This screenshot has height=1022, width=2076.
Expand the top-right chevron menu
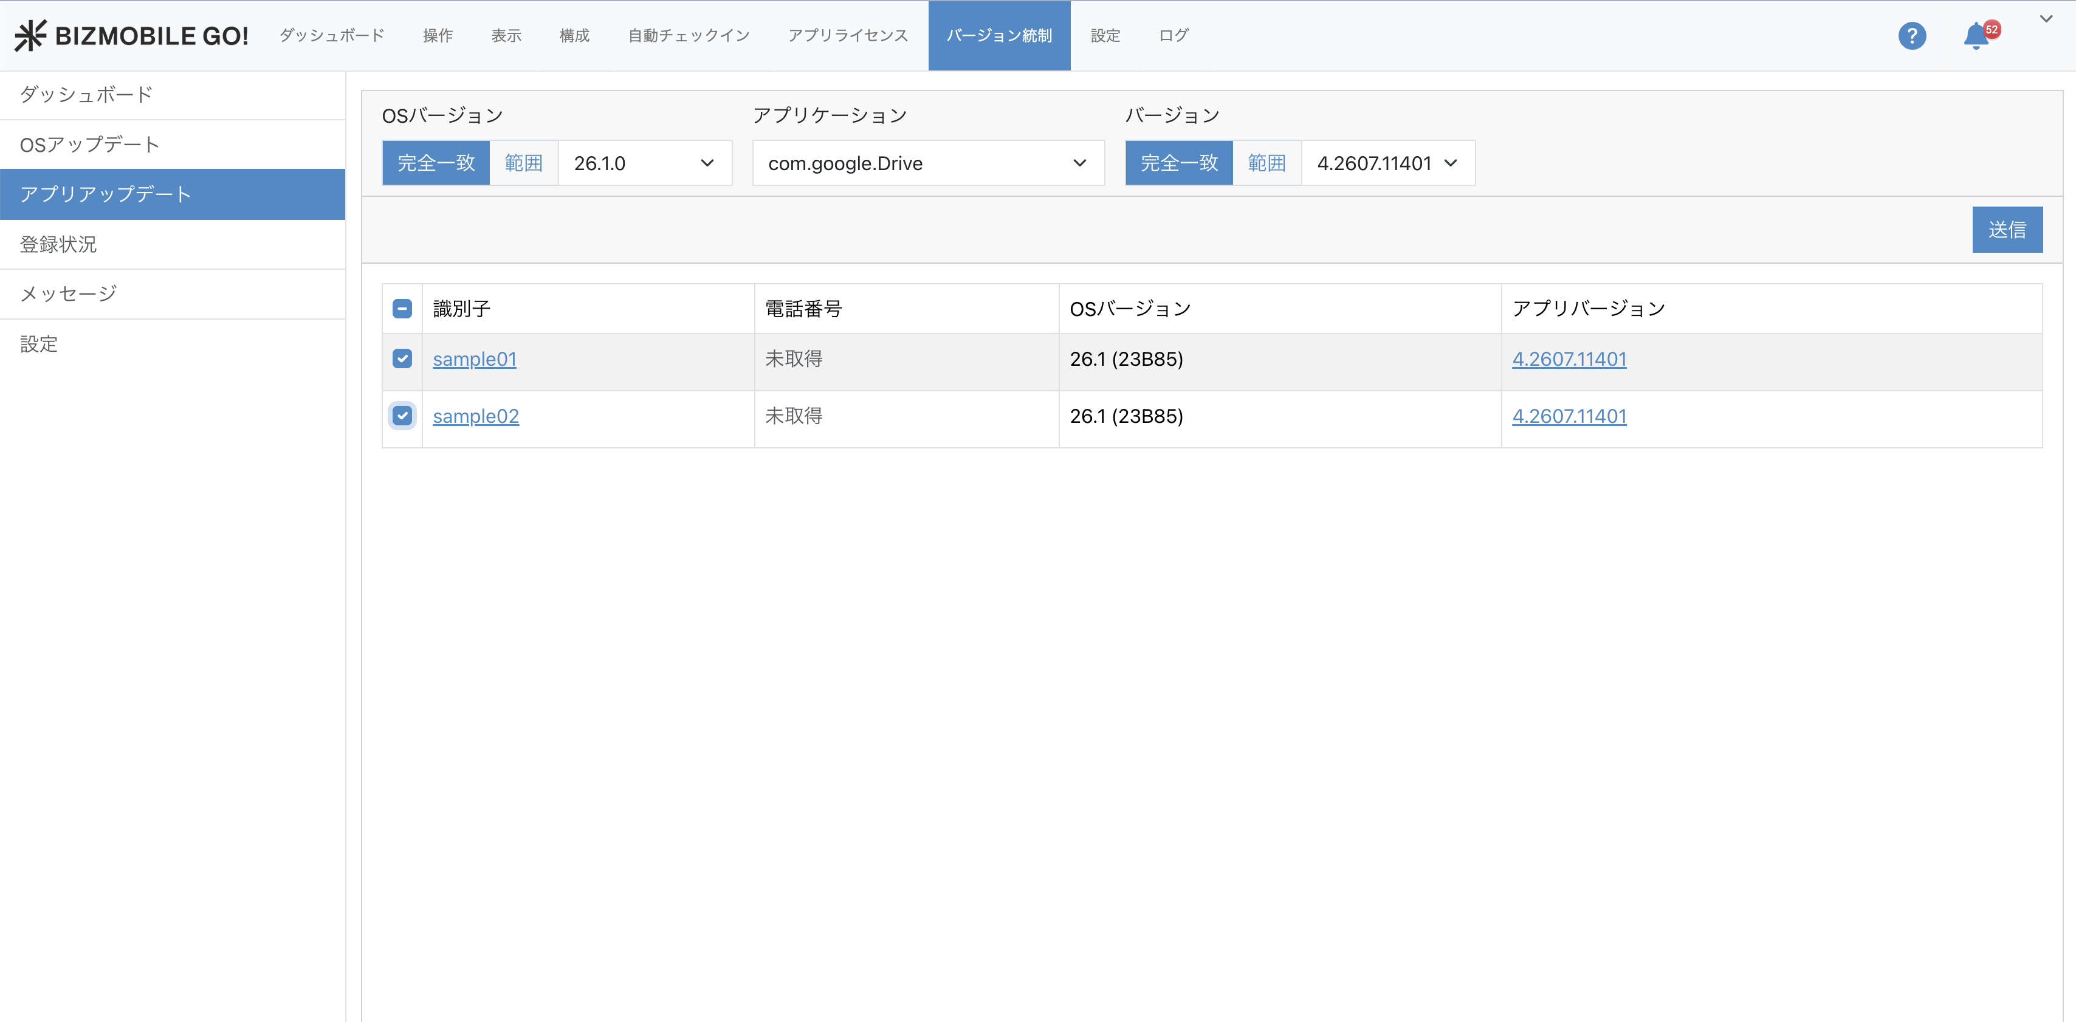pyautogui.click(x=2046, y=19)
